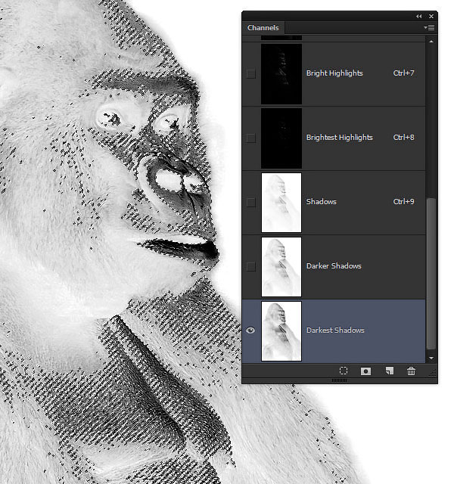Select the Bright Highlights channel thumbnail
Image resolution: width=454 pixels, height=484 pixels.
[x=281, y=74]
